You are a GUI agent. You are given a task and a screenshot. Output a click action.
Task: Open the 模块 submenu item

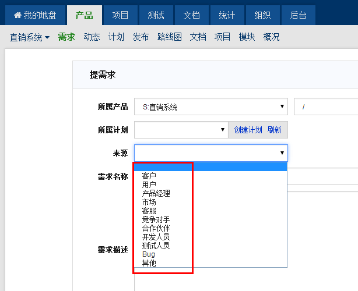247,37
